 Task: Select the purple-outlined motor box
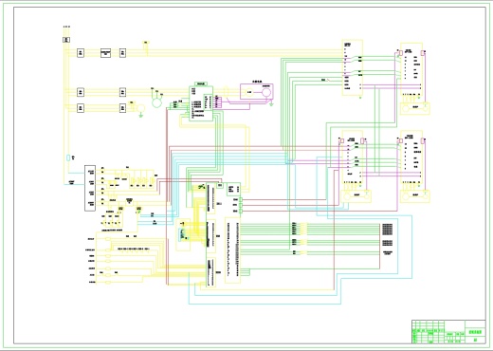(x=256, y=92)
